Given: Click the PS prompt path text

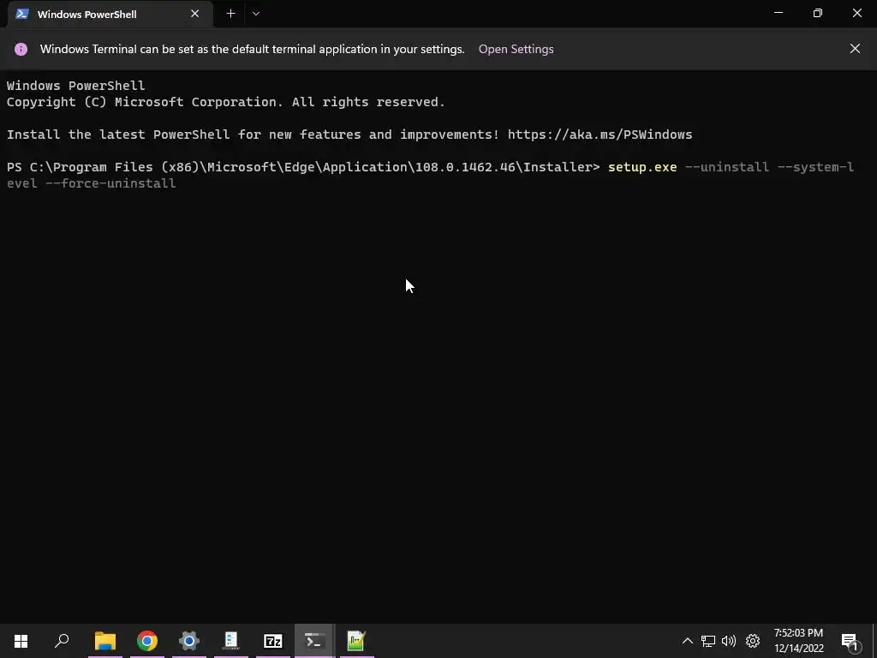Looking at the screenshot, I should (x=303, y=167).
